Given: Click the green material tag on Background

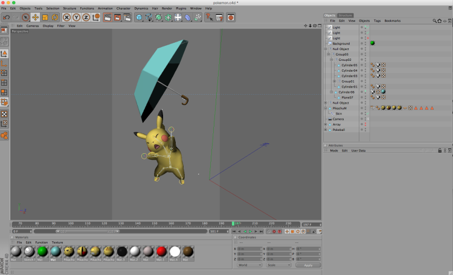Looking at the screenshot, I should [x=373, y=43].
